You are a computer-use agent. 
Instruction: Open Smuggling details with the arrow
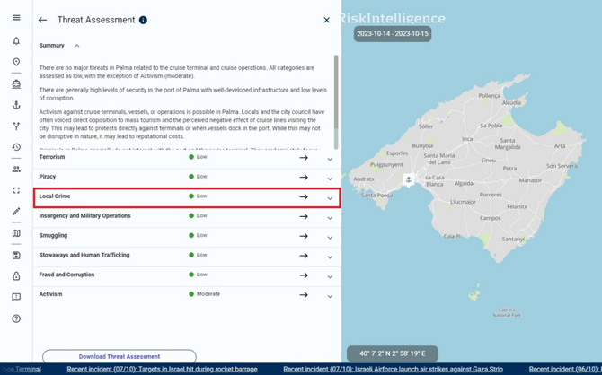[x=304, y=236]
